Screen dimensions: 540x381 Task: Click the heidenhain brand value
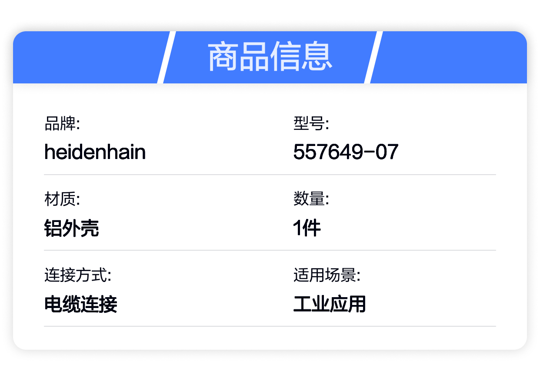tap(95, 152)
